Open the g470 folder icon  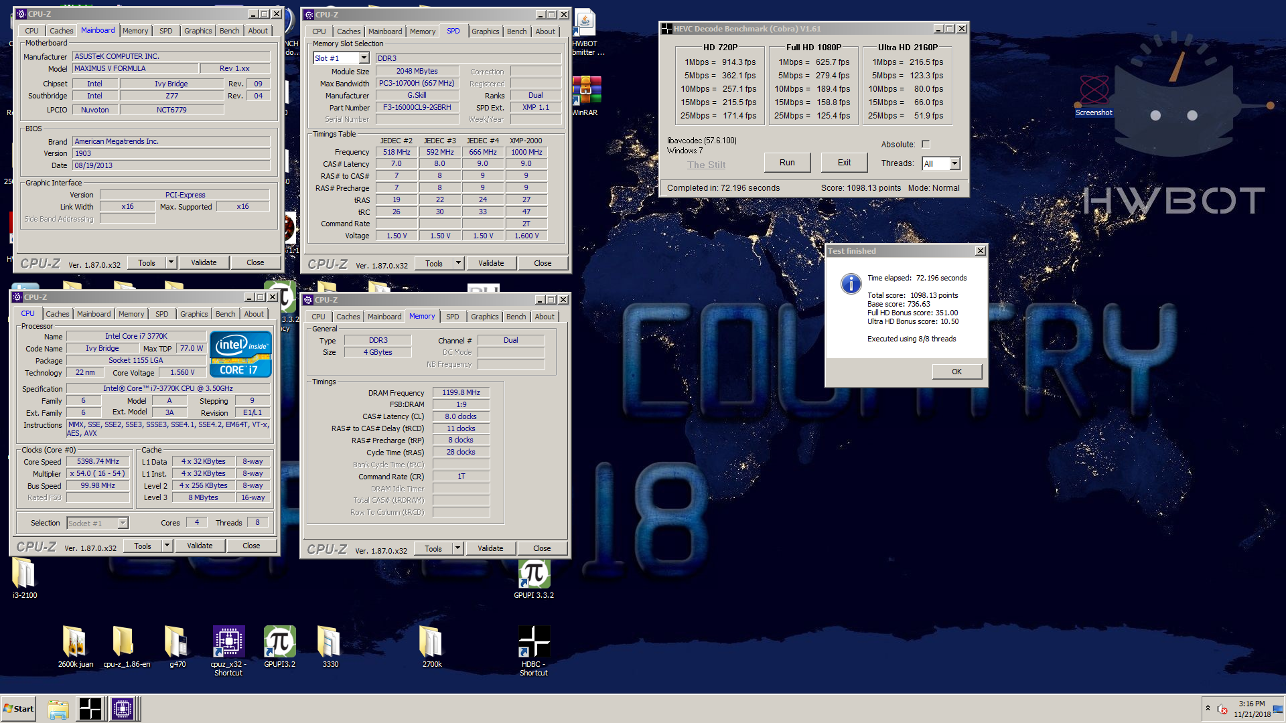tap(177, 645)
